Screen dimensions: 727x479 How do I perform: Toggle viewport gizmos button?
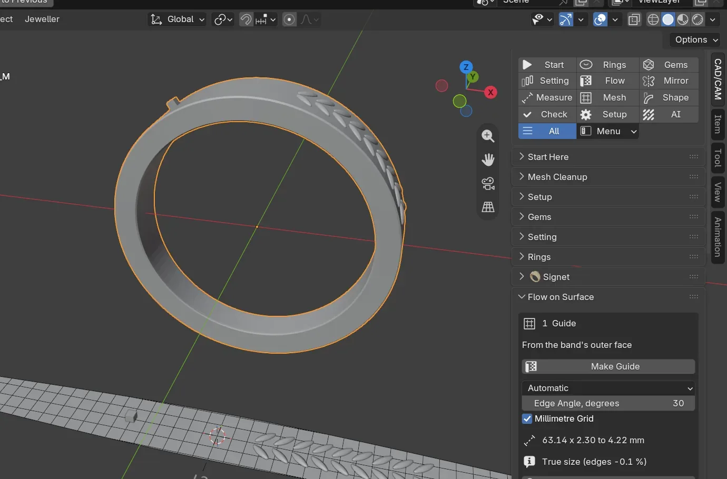point(566,19)
